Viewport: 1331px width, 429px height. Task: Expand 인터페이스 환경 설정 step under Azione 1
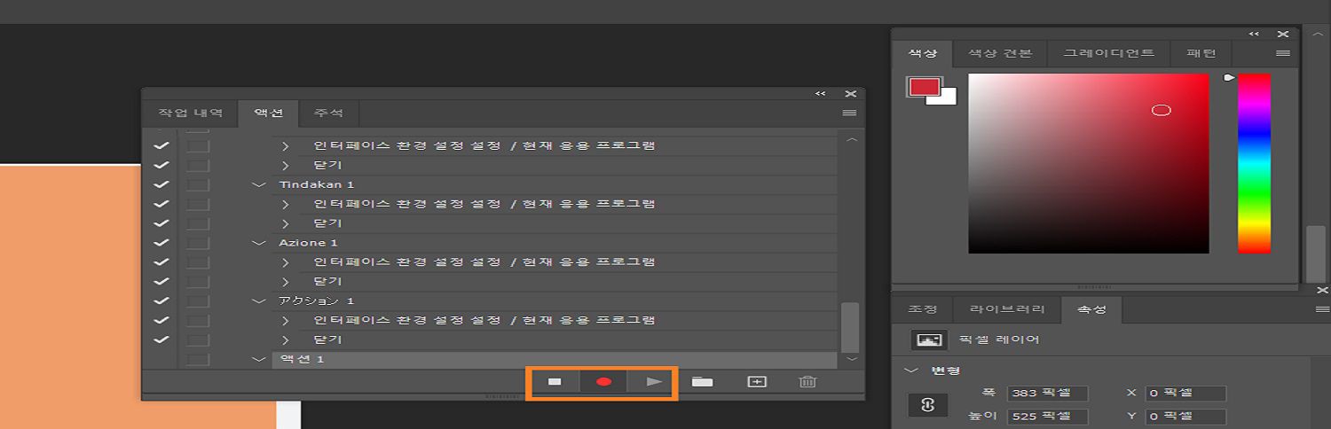click(x=286, y=261)
